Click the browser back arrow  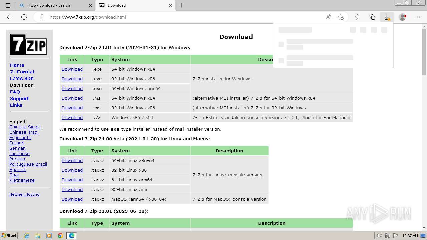click(x=9, y=17)
